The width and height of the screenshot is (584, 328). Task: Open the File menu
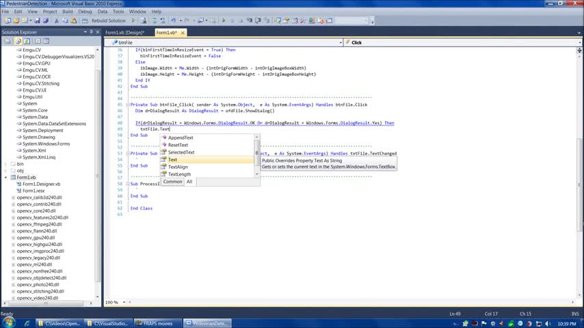(x=5, y=12)
